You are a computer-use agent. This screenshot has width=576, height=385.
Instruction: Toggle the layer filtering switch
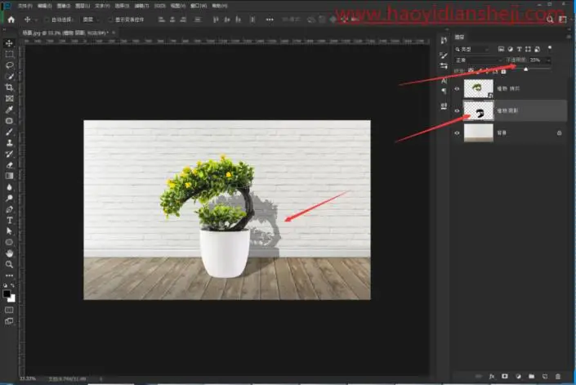point(550,47)
